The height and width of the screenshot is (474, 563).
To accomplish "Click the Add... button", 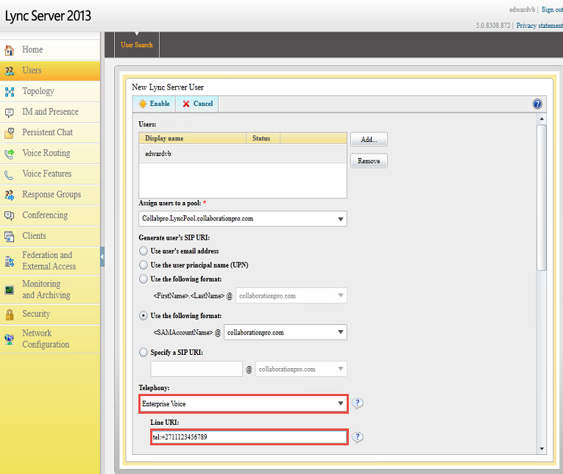I will (x=369, y=140).
